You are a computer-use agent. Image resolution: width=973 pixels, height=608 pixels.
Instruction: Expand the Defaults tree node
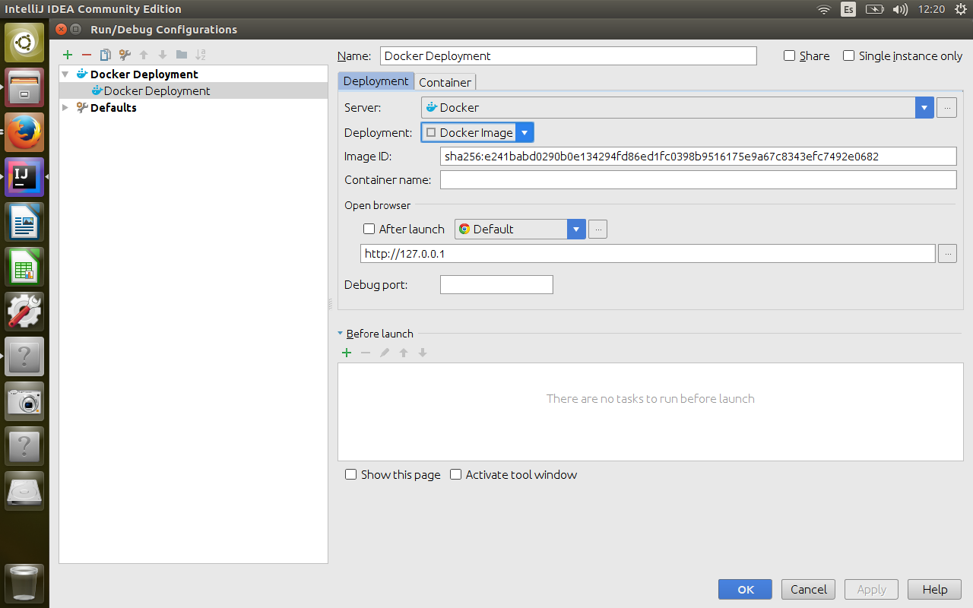tap(65, 108)
